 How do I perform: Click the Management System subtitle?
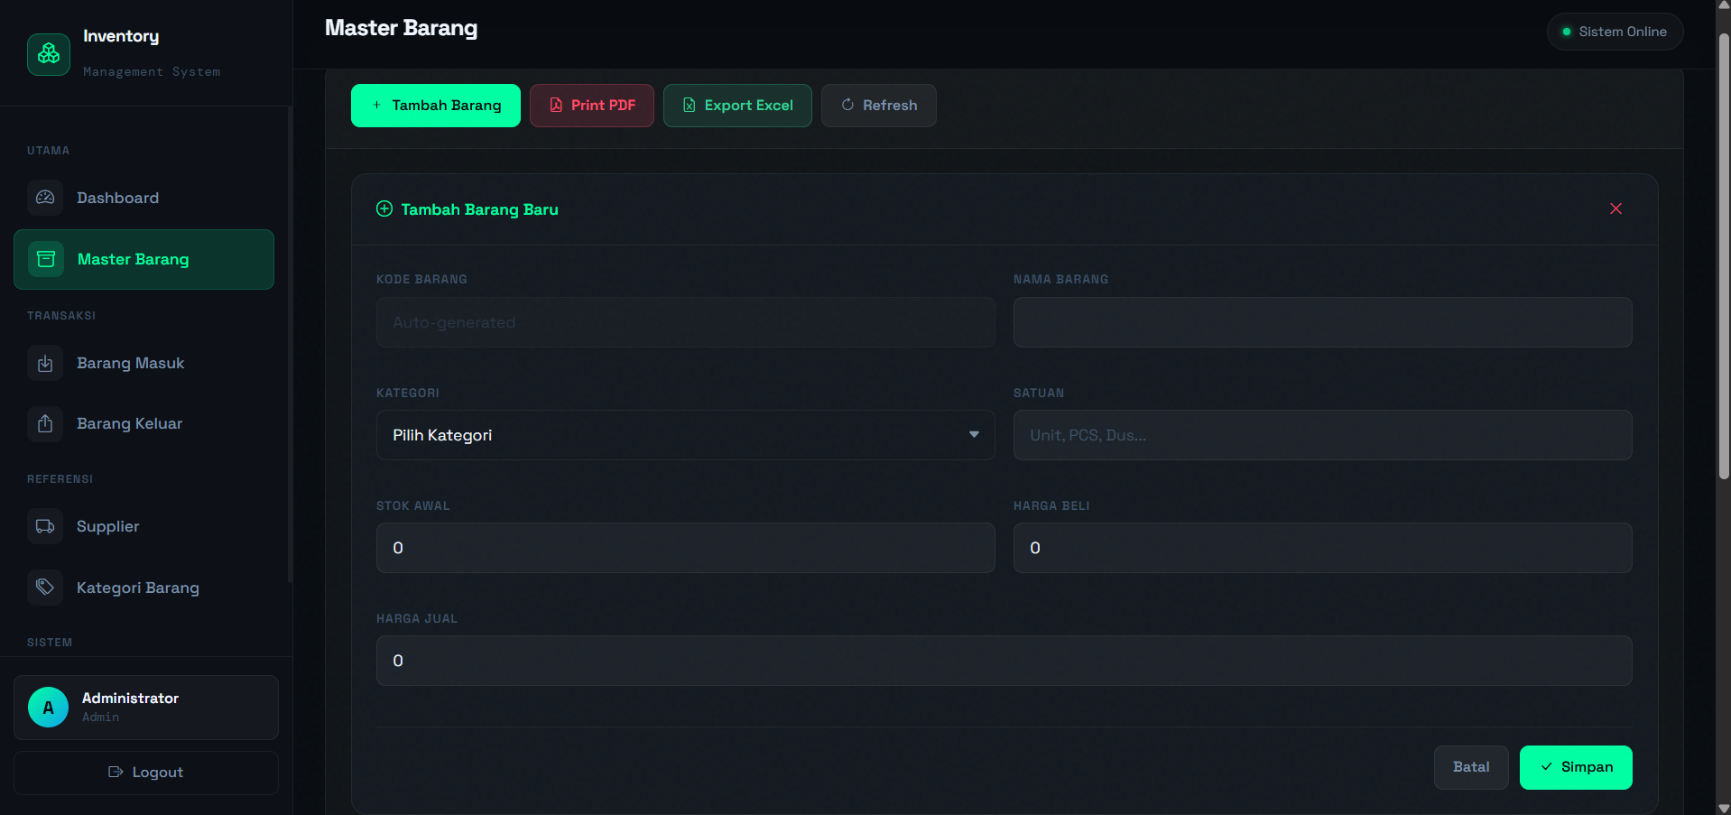click(x=152, y=71)
